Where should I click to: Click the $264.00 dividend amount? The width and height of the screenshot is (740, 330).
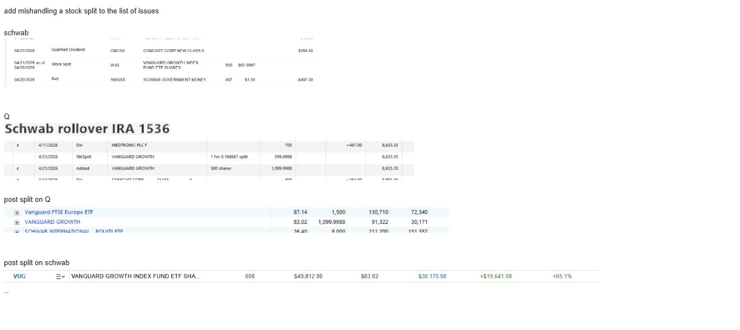(306, 51)
